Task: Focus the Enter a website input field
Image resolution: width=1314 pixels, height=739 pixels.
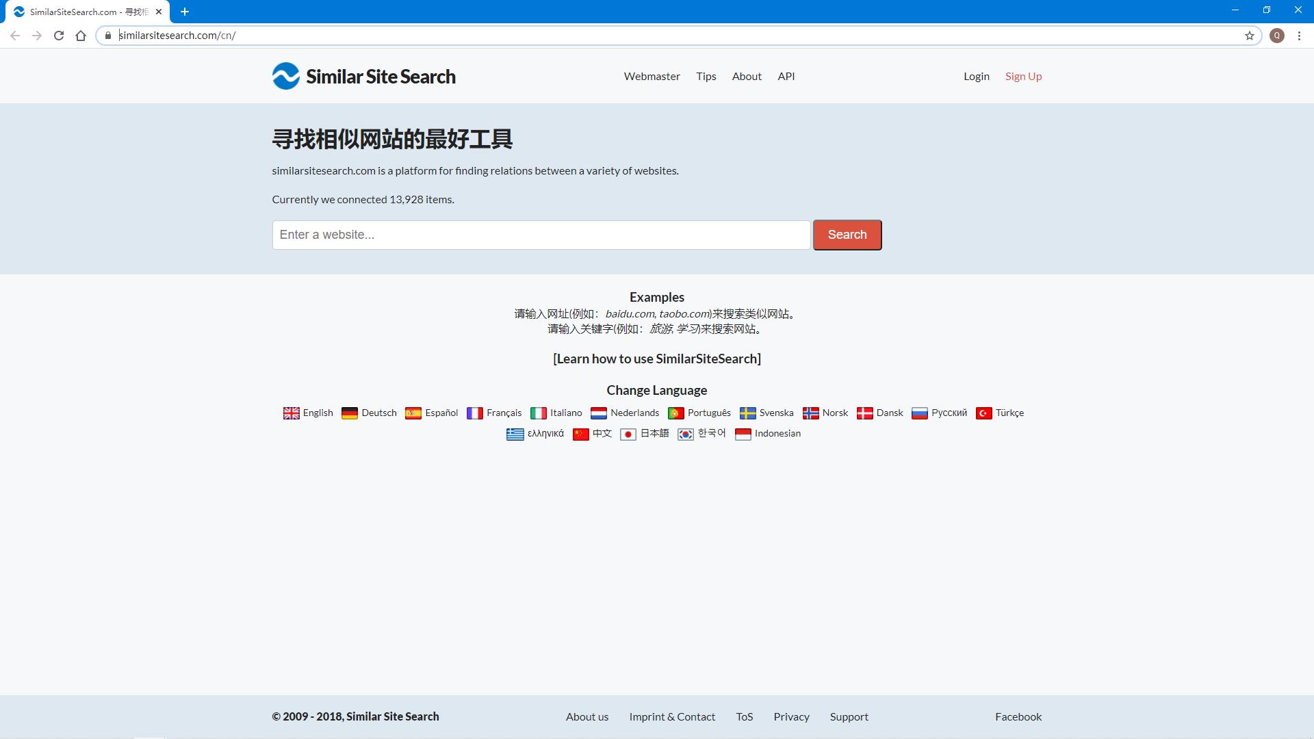Action: (541, 235)
